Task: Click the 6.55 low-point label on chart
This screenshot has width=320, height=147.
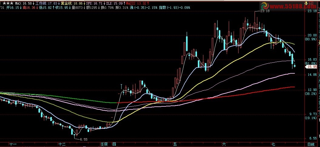Action: pos(84,139)
